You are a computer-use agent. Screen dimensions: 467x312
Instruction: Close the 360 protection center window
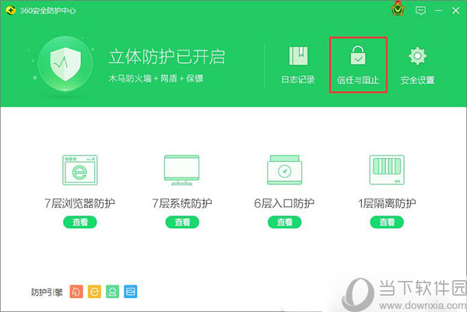tap(455, 11)
